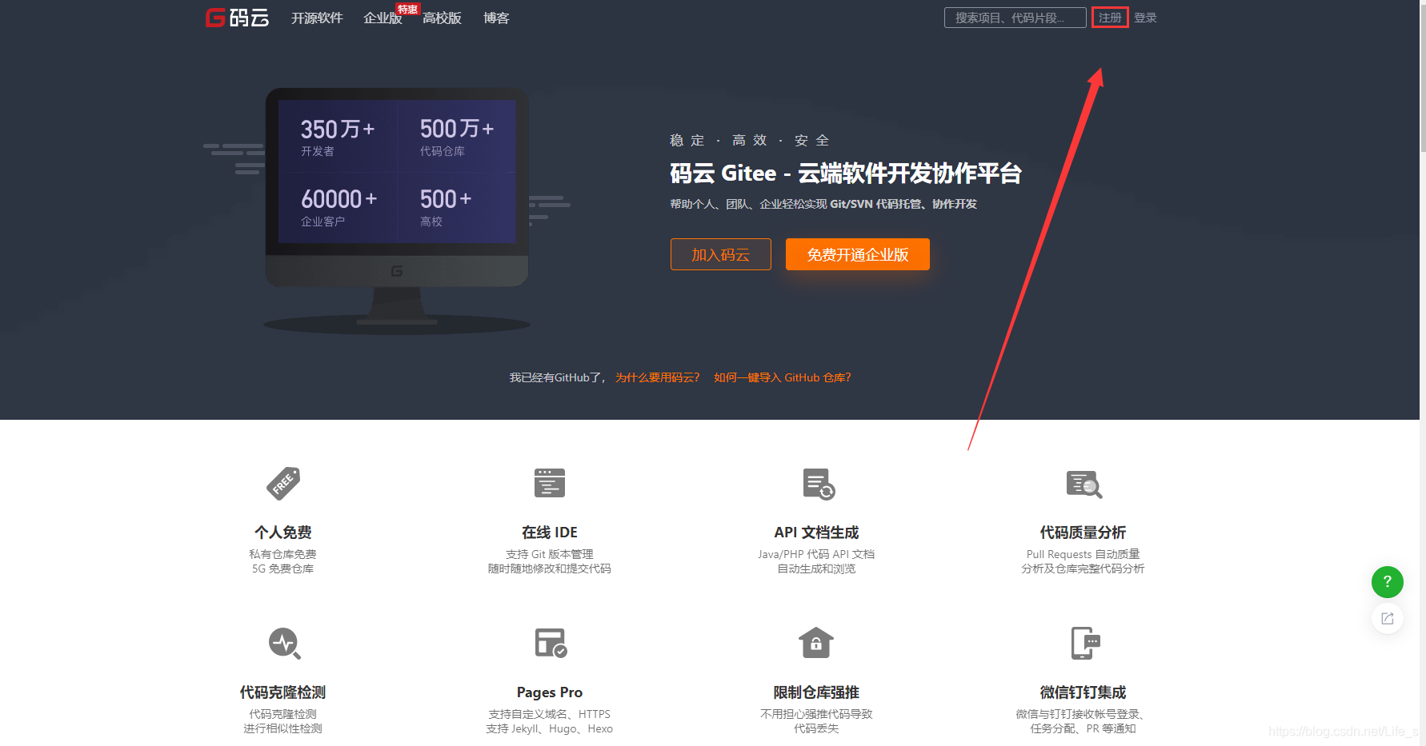Viewport: 1426px width, 746px height.
Task: Click the FREE tag icon
Action: (x=283, y=484)
